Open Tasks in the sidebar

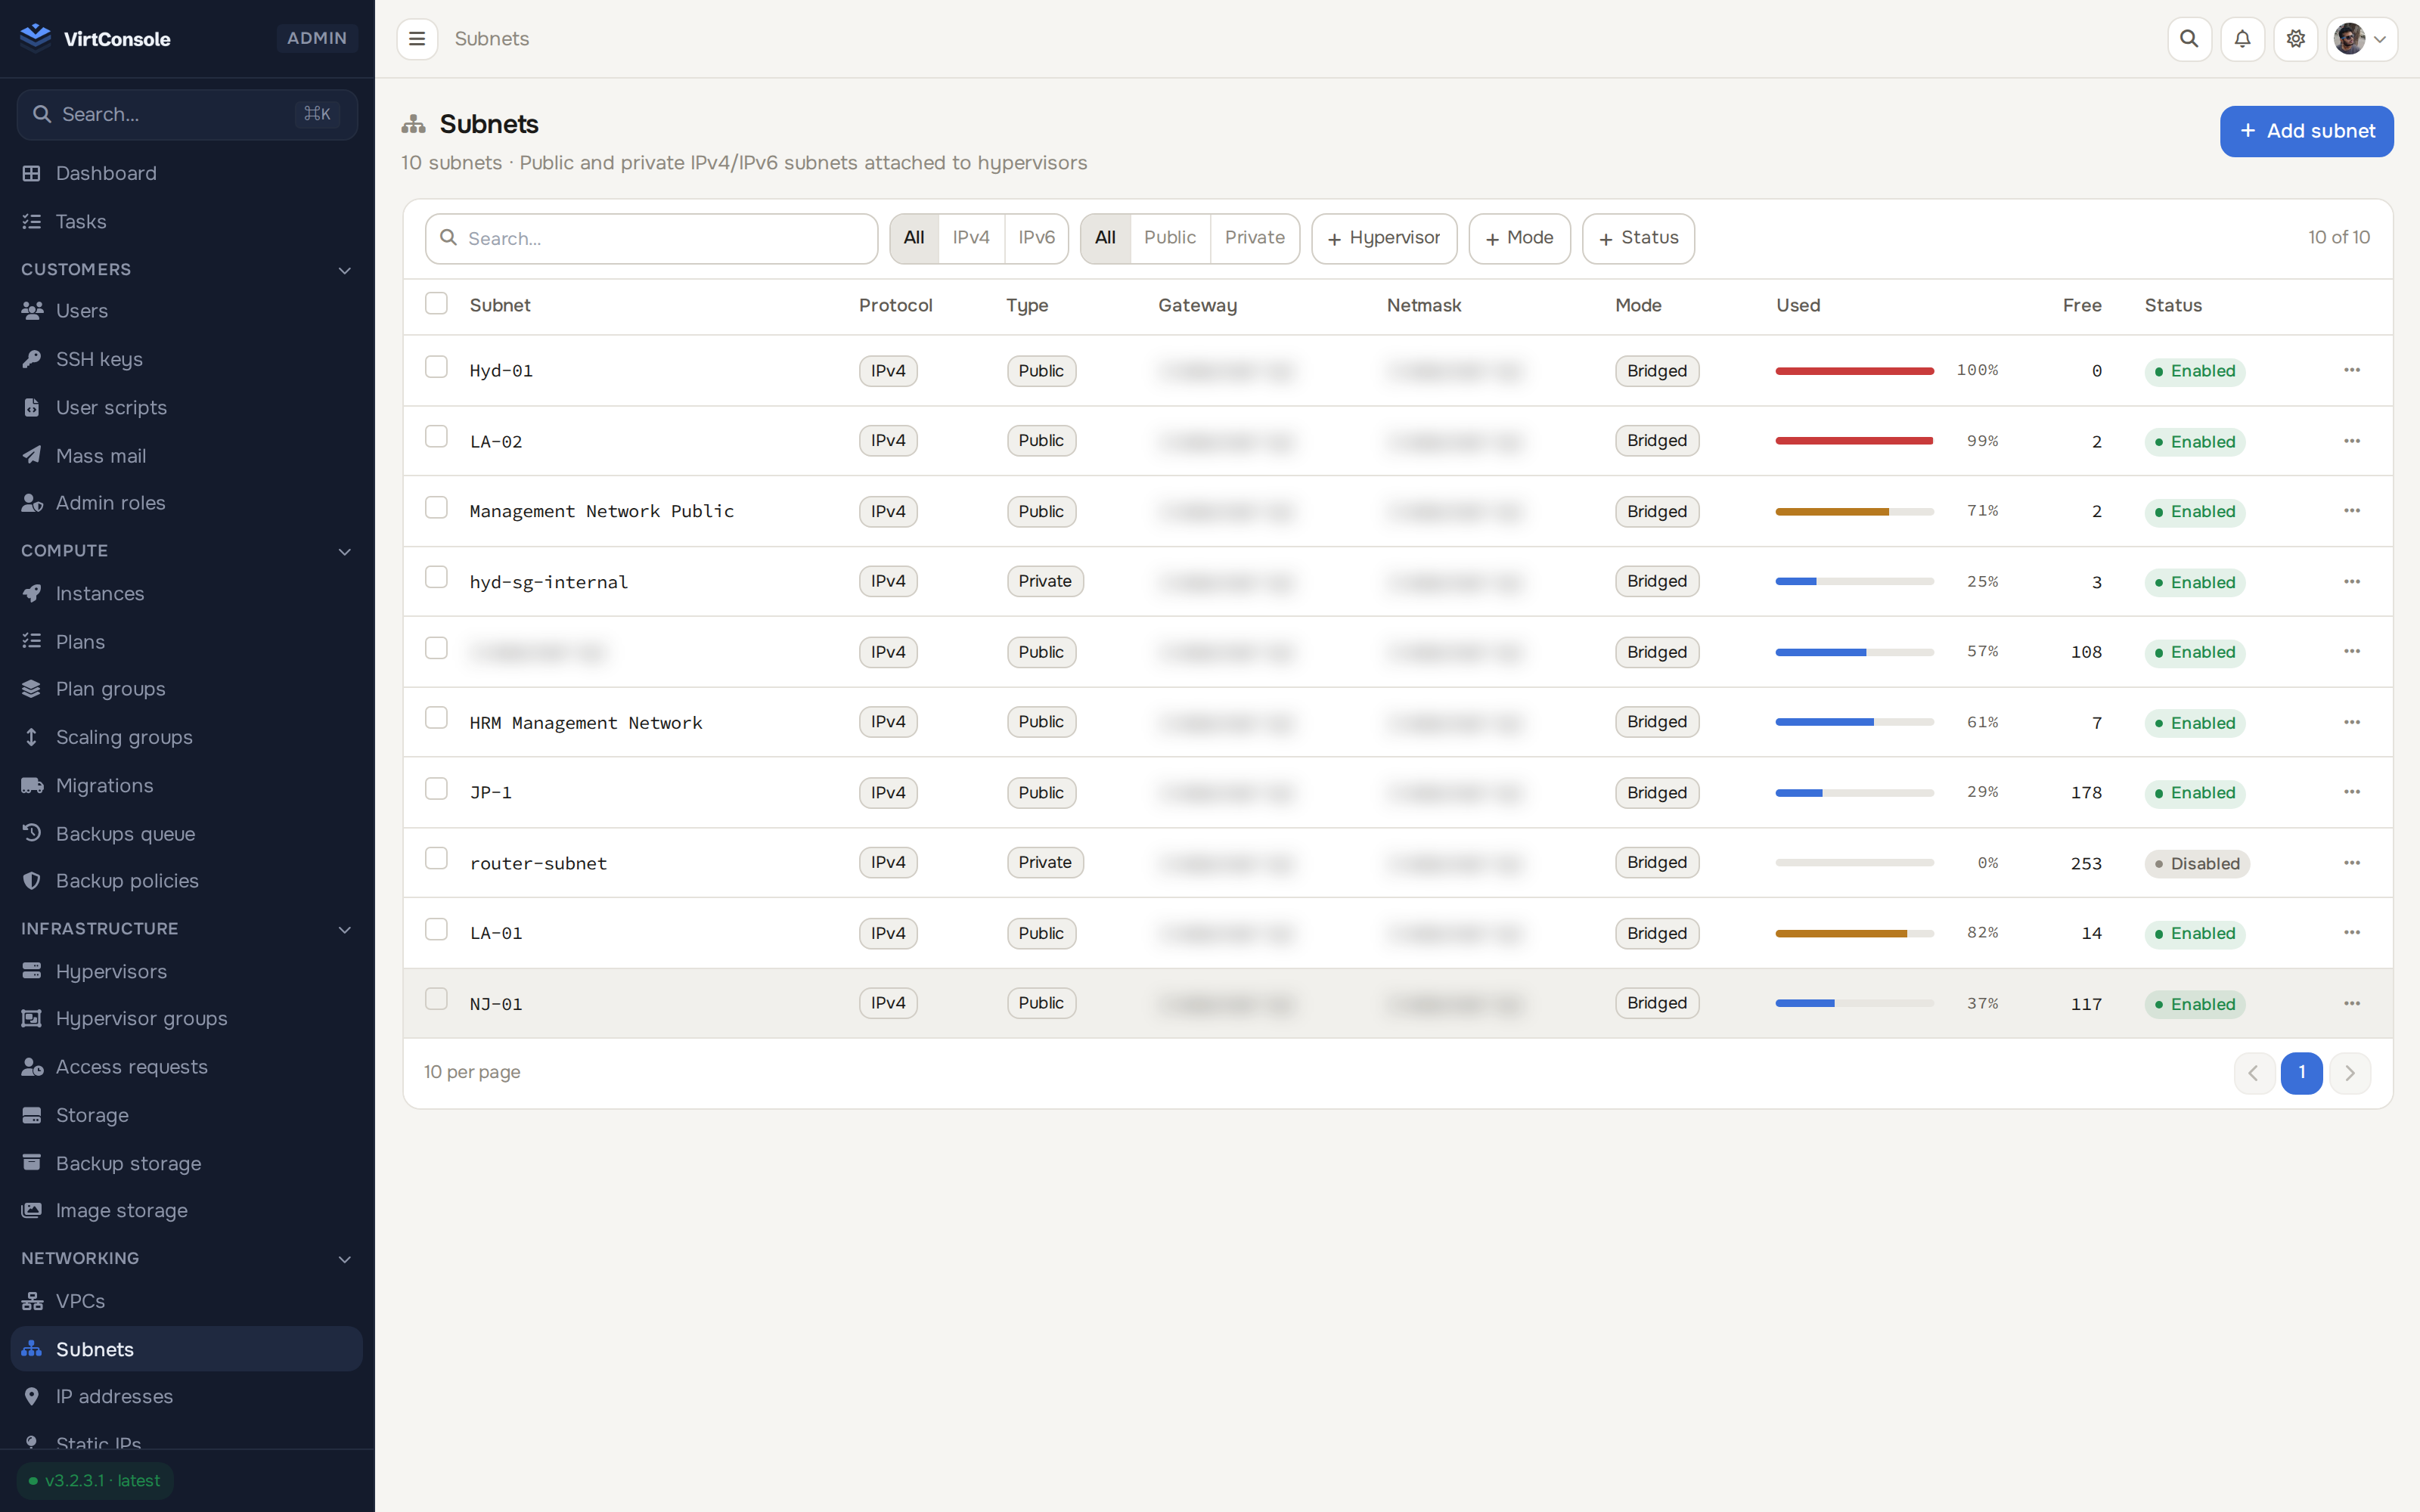point(187,221)
